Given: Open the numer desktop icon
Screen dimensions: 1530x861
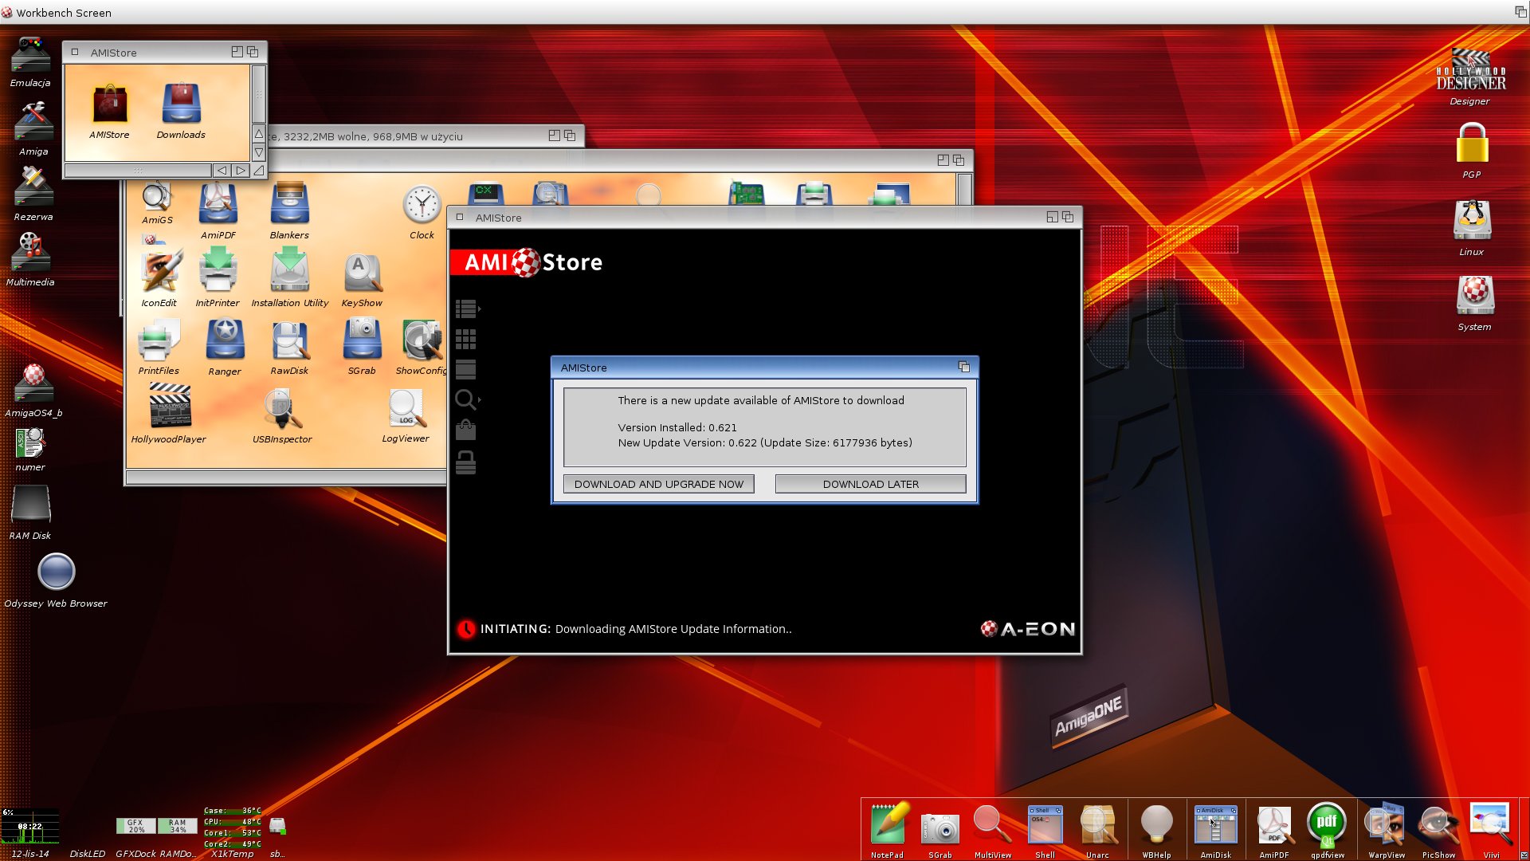Looking at the screenshot, I should pos(30,450).
